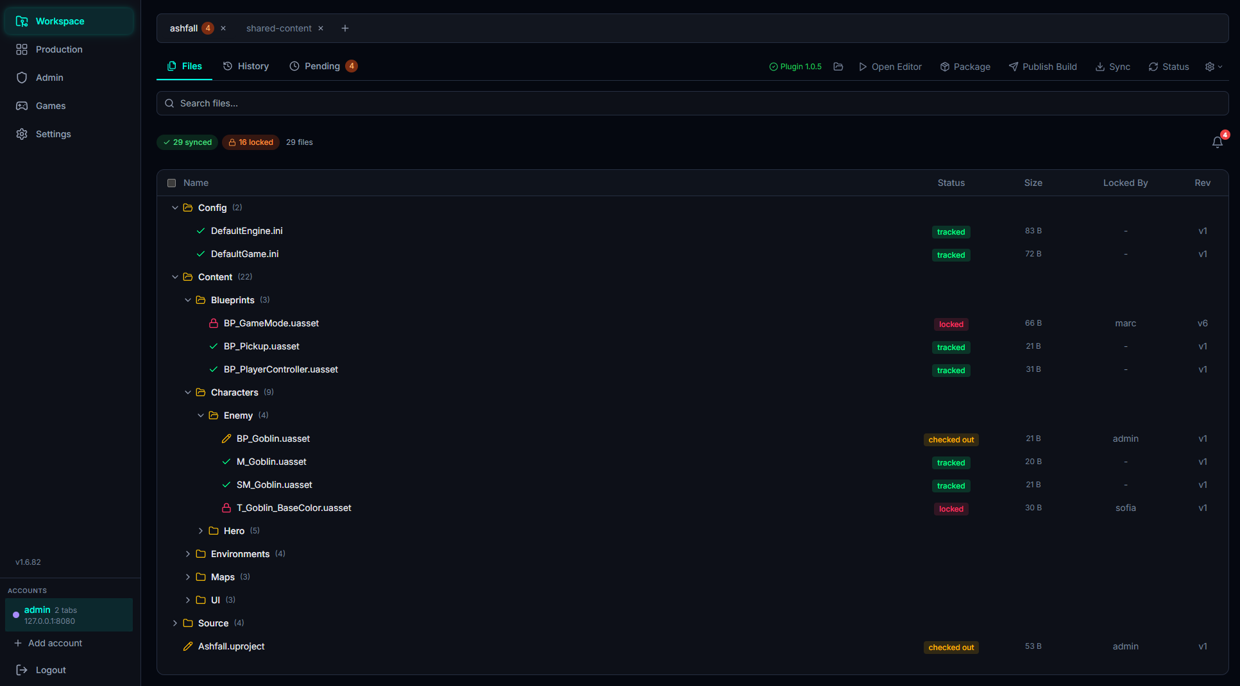Click the Status refresh button
Viewport: 1240px width, 686px height.
[1169, 67]
